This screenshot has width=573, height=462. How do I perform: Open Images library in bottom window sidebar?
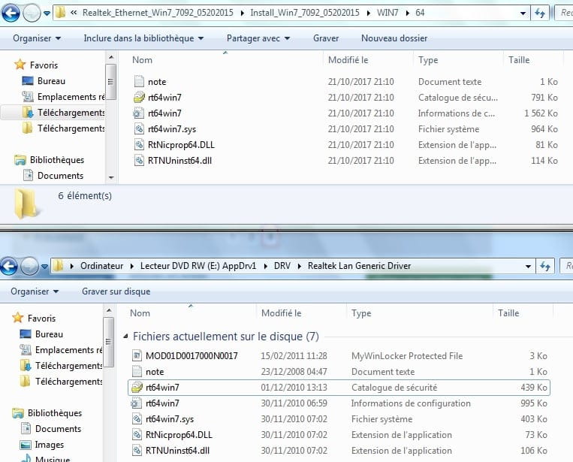coord(41,445)
